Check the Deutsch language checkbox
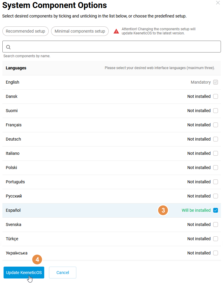The width and height of the screenshot is (223, 285). pyautogui.click(x=216, y=139)
